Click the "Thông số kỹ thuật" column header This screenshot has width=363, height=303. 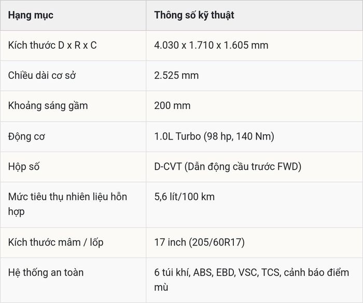pyautogui.click(x=194, y=16)
